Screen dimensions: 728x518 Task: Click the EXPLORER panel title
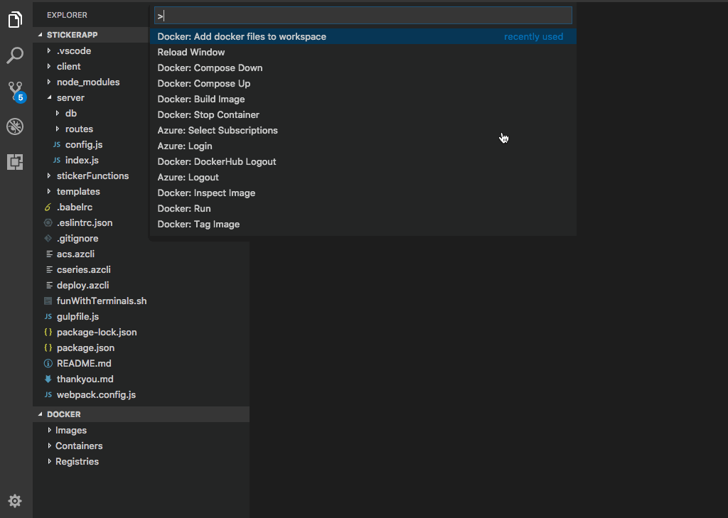click(67, 15)
